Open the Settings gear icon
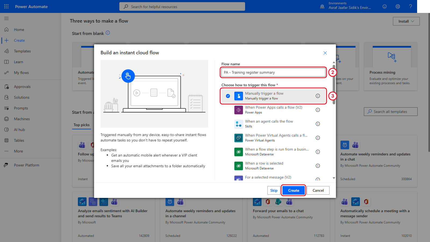 [x=398, y=6]
